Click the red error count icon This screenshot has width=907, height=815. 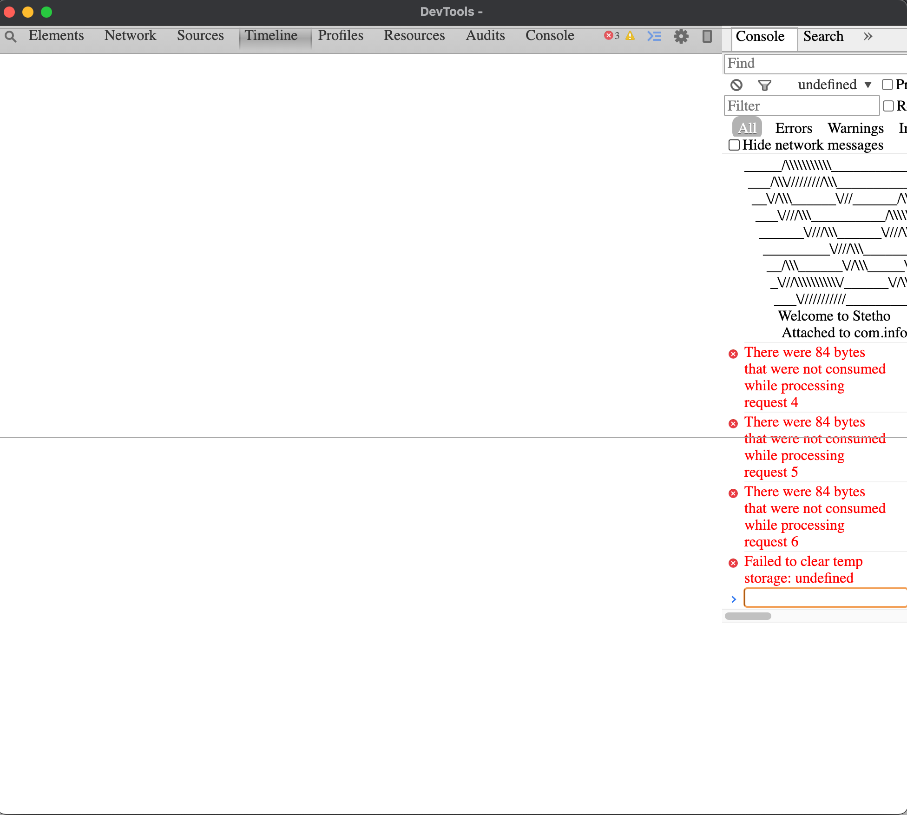(608, 36)
